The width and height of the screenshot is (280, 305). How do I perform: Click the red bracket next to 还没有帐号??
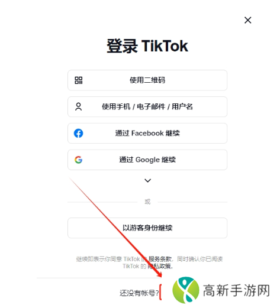click(160, 292)
